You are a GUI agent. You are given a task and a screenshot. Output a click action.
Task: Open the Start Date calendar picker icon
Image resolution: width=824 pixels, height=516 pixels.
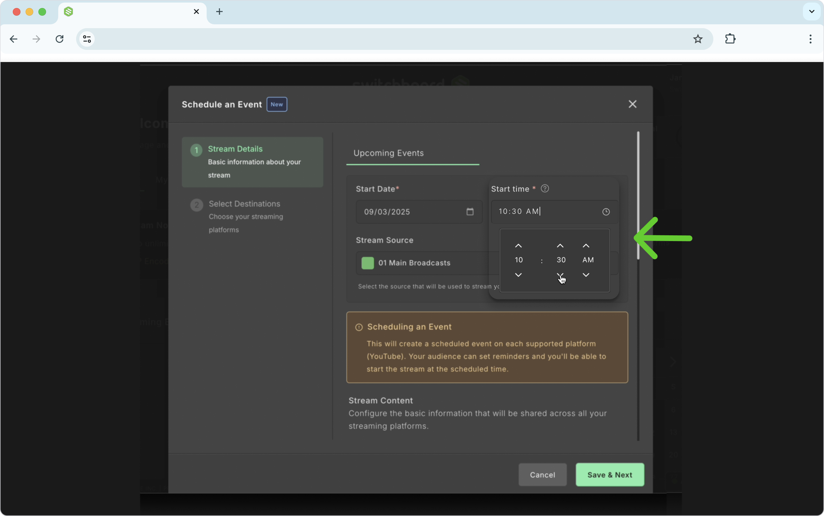point(470,212)
